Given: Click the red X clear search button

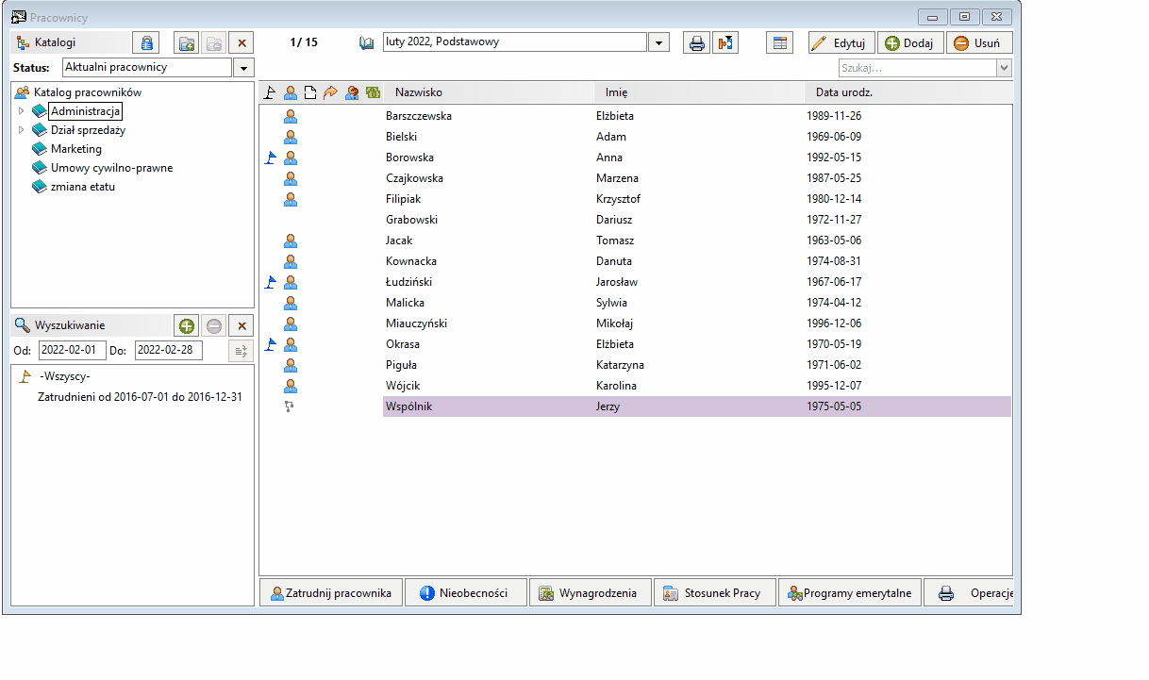Looking at the screenshot, I should (x=241, y=325).
